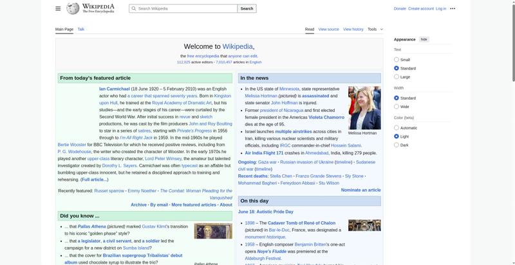This screenshot has width=515, height=265.
Task: Open the Ian Carmichael article link
Action: coord(115,89)
